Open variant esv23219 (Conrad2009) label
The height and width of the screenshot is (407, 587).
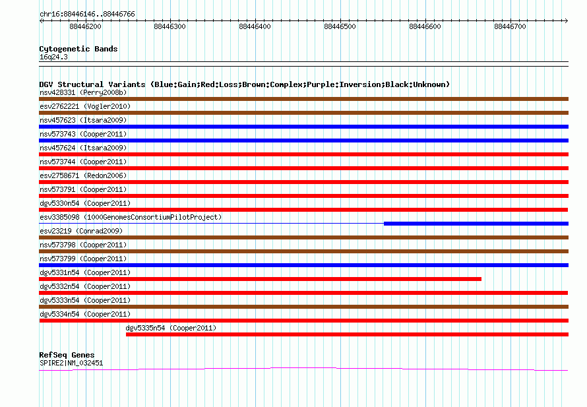81,231
